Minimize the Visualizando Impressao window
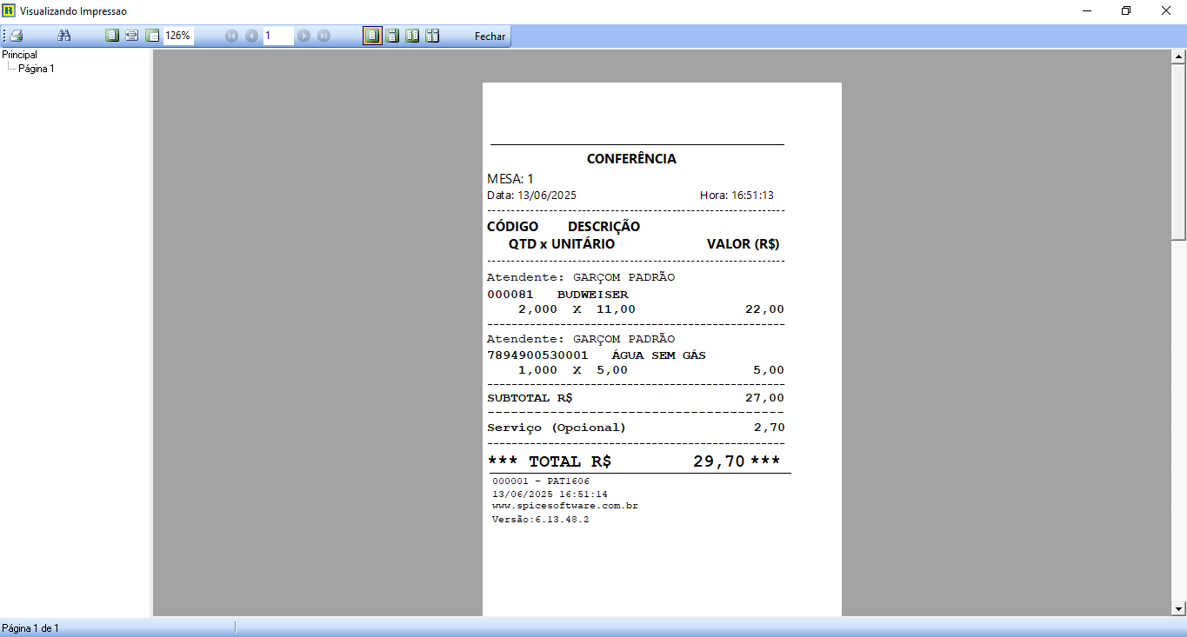 pos(1087,10)
